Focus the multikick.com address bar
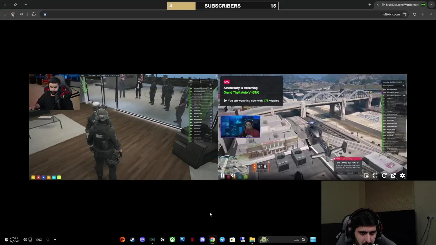Image resolution: width=436 pixels, height=245 pixels. [225, 14]
